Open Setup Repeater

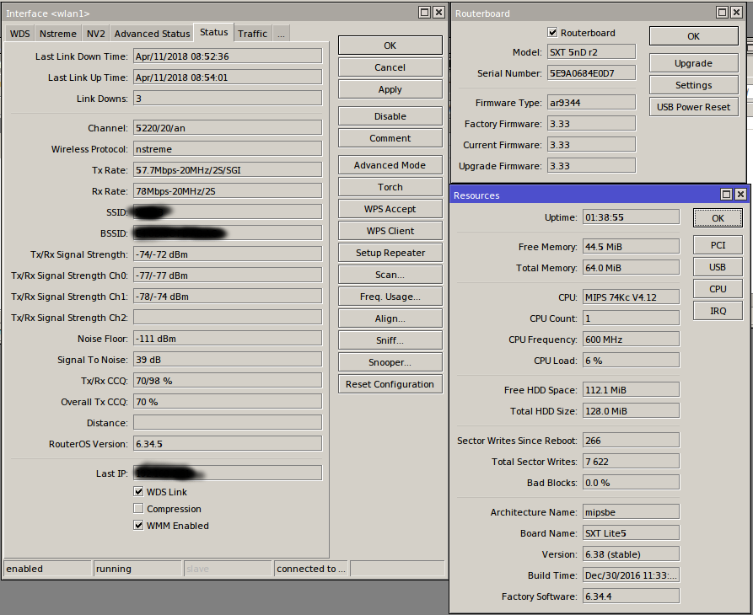(x=390, y=254)
